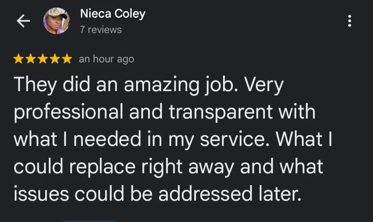Click 'could replace right away and what'
Viewport: 373px width, 222px height.
(168, 166)
